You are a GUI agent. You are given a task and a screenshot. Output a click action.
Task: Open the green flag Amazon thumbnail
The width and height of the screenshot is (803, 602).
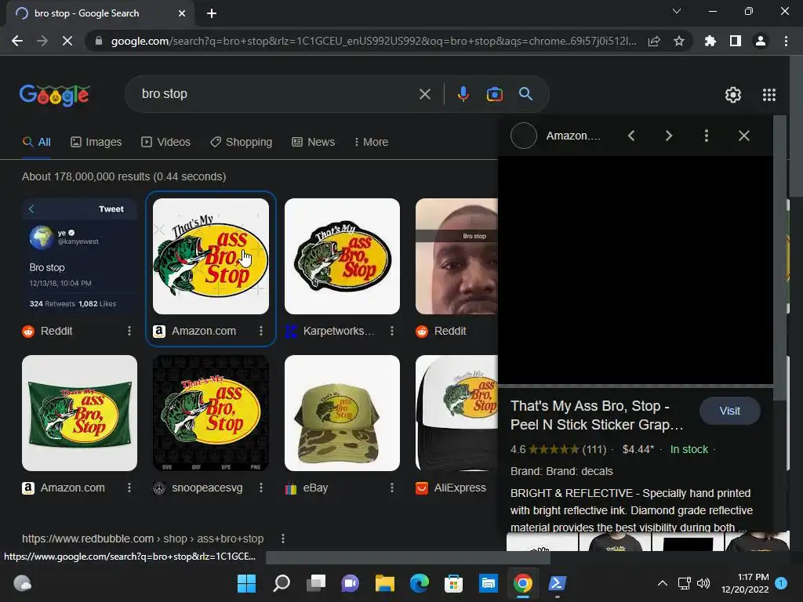point(79,413)
